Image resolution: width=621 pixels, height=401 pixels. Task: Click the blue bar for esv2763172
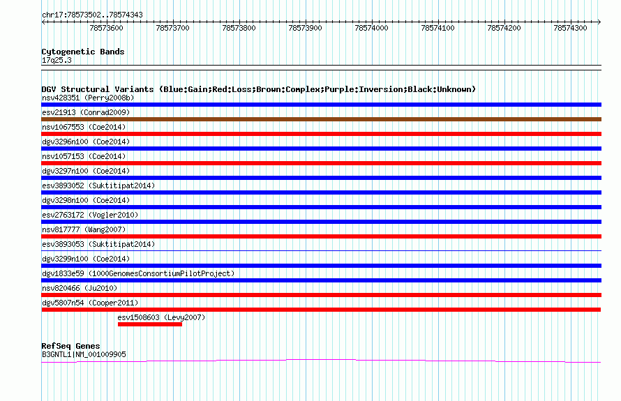tap(321, 222)
